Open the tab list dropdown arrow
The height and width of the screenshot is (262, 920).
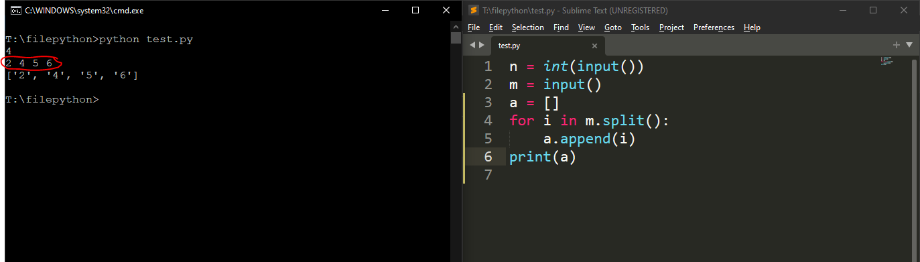(x=909, y=45)
